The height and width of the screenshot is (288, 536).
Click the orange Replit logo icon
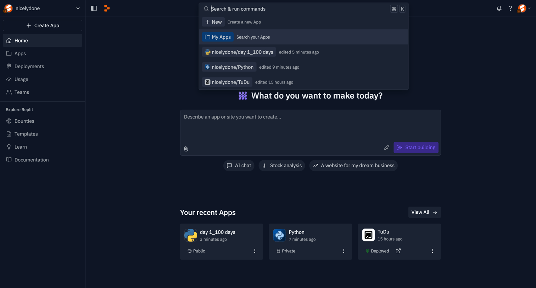[107, 8]
